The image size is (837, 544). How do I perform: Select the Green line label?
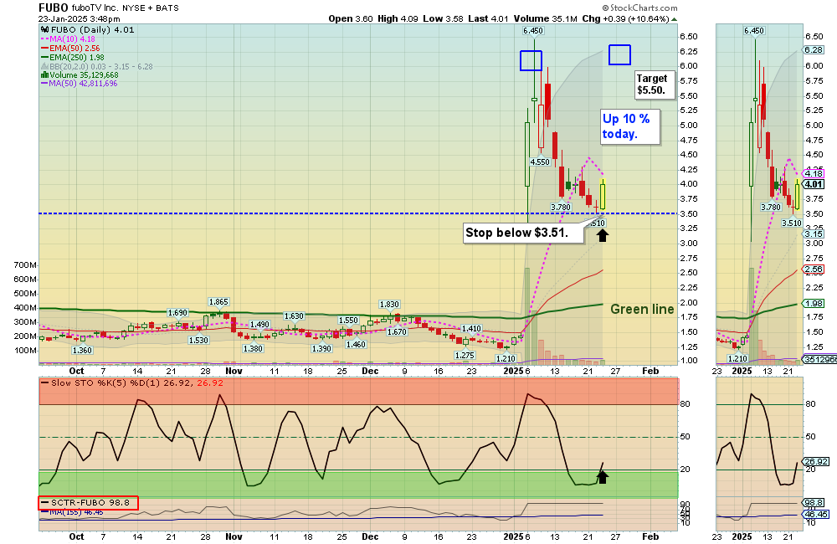642,309
